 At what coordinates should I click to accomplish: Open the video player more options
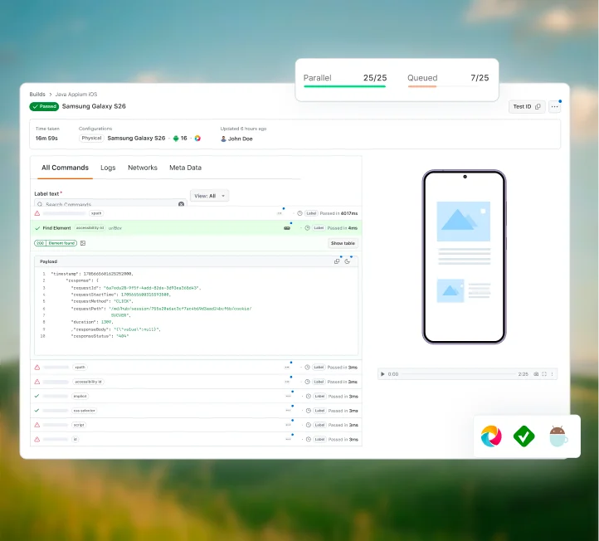552,374
